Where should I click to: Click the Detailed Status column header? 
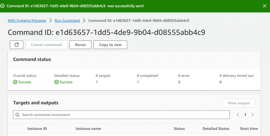pos(216,129)
